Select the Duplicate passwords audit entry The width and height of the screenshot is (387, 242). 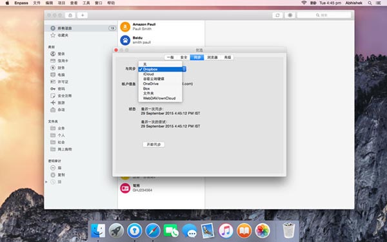[x=57, y=175]
